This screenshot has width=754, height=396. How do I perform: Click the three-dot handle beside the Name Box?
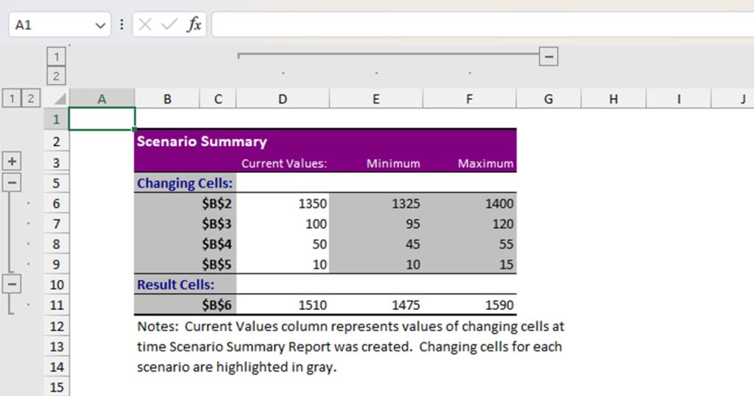pyautogui.click(x=121, y=24)
